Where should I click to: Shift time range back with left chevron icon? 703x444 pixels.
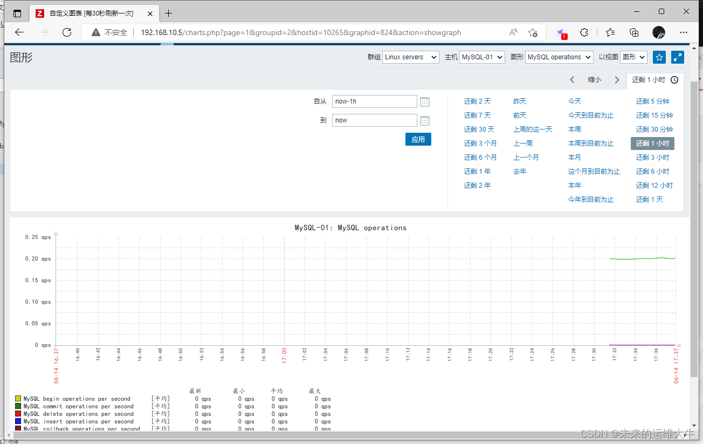click(572, 79)
